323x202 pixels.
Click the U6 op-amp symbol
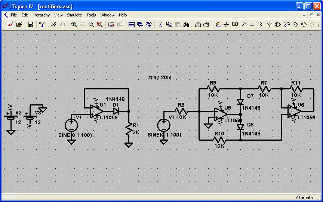pos(294,111)
